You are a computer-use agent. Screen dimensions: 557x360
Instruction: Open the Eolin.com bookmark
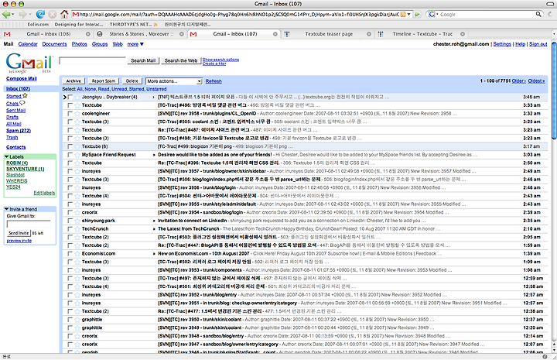point(38,25)
